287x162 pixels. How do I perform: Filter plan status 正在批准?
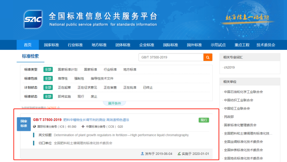point(130,87)
